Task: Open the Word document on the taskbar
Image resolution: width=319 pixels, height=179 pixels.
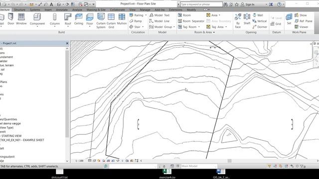Action: coord(221,174)
